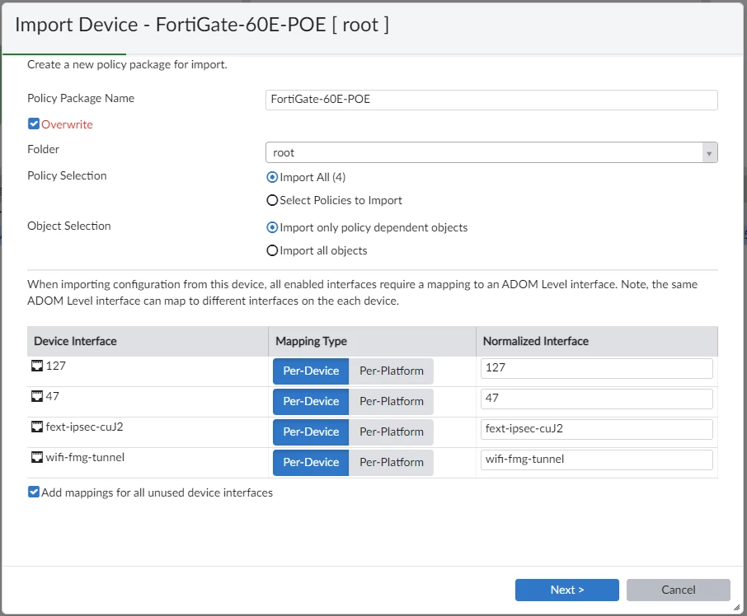Uncheck the Overwrite checkbox
The width and height of the screenshot is (747, 616).
tap(33, 124)
